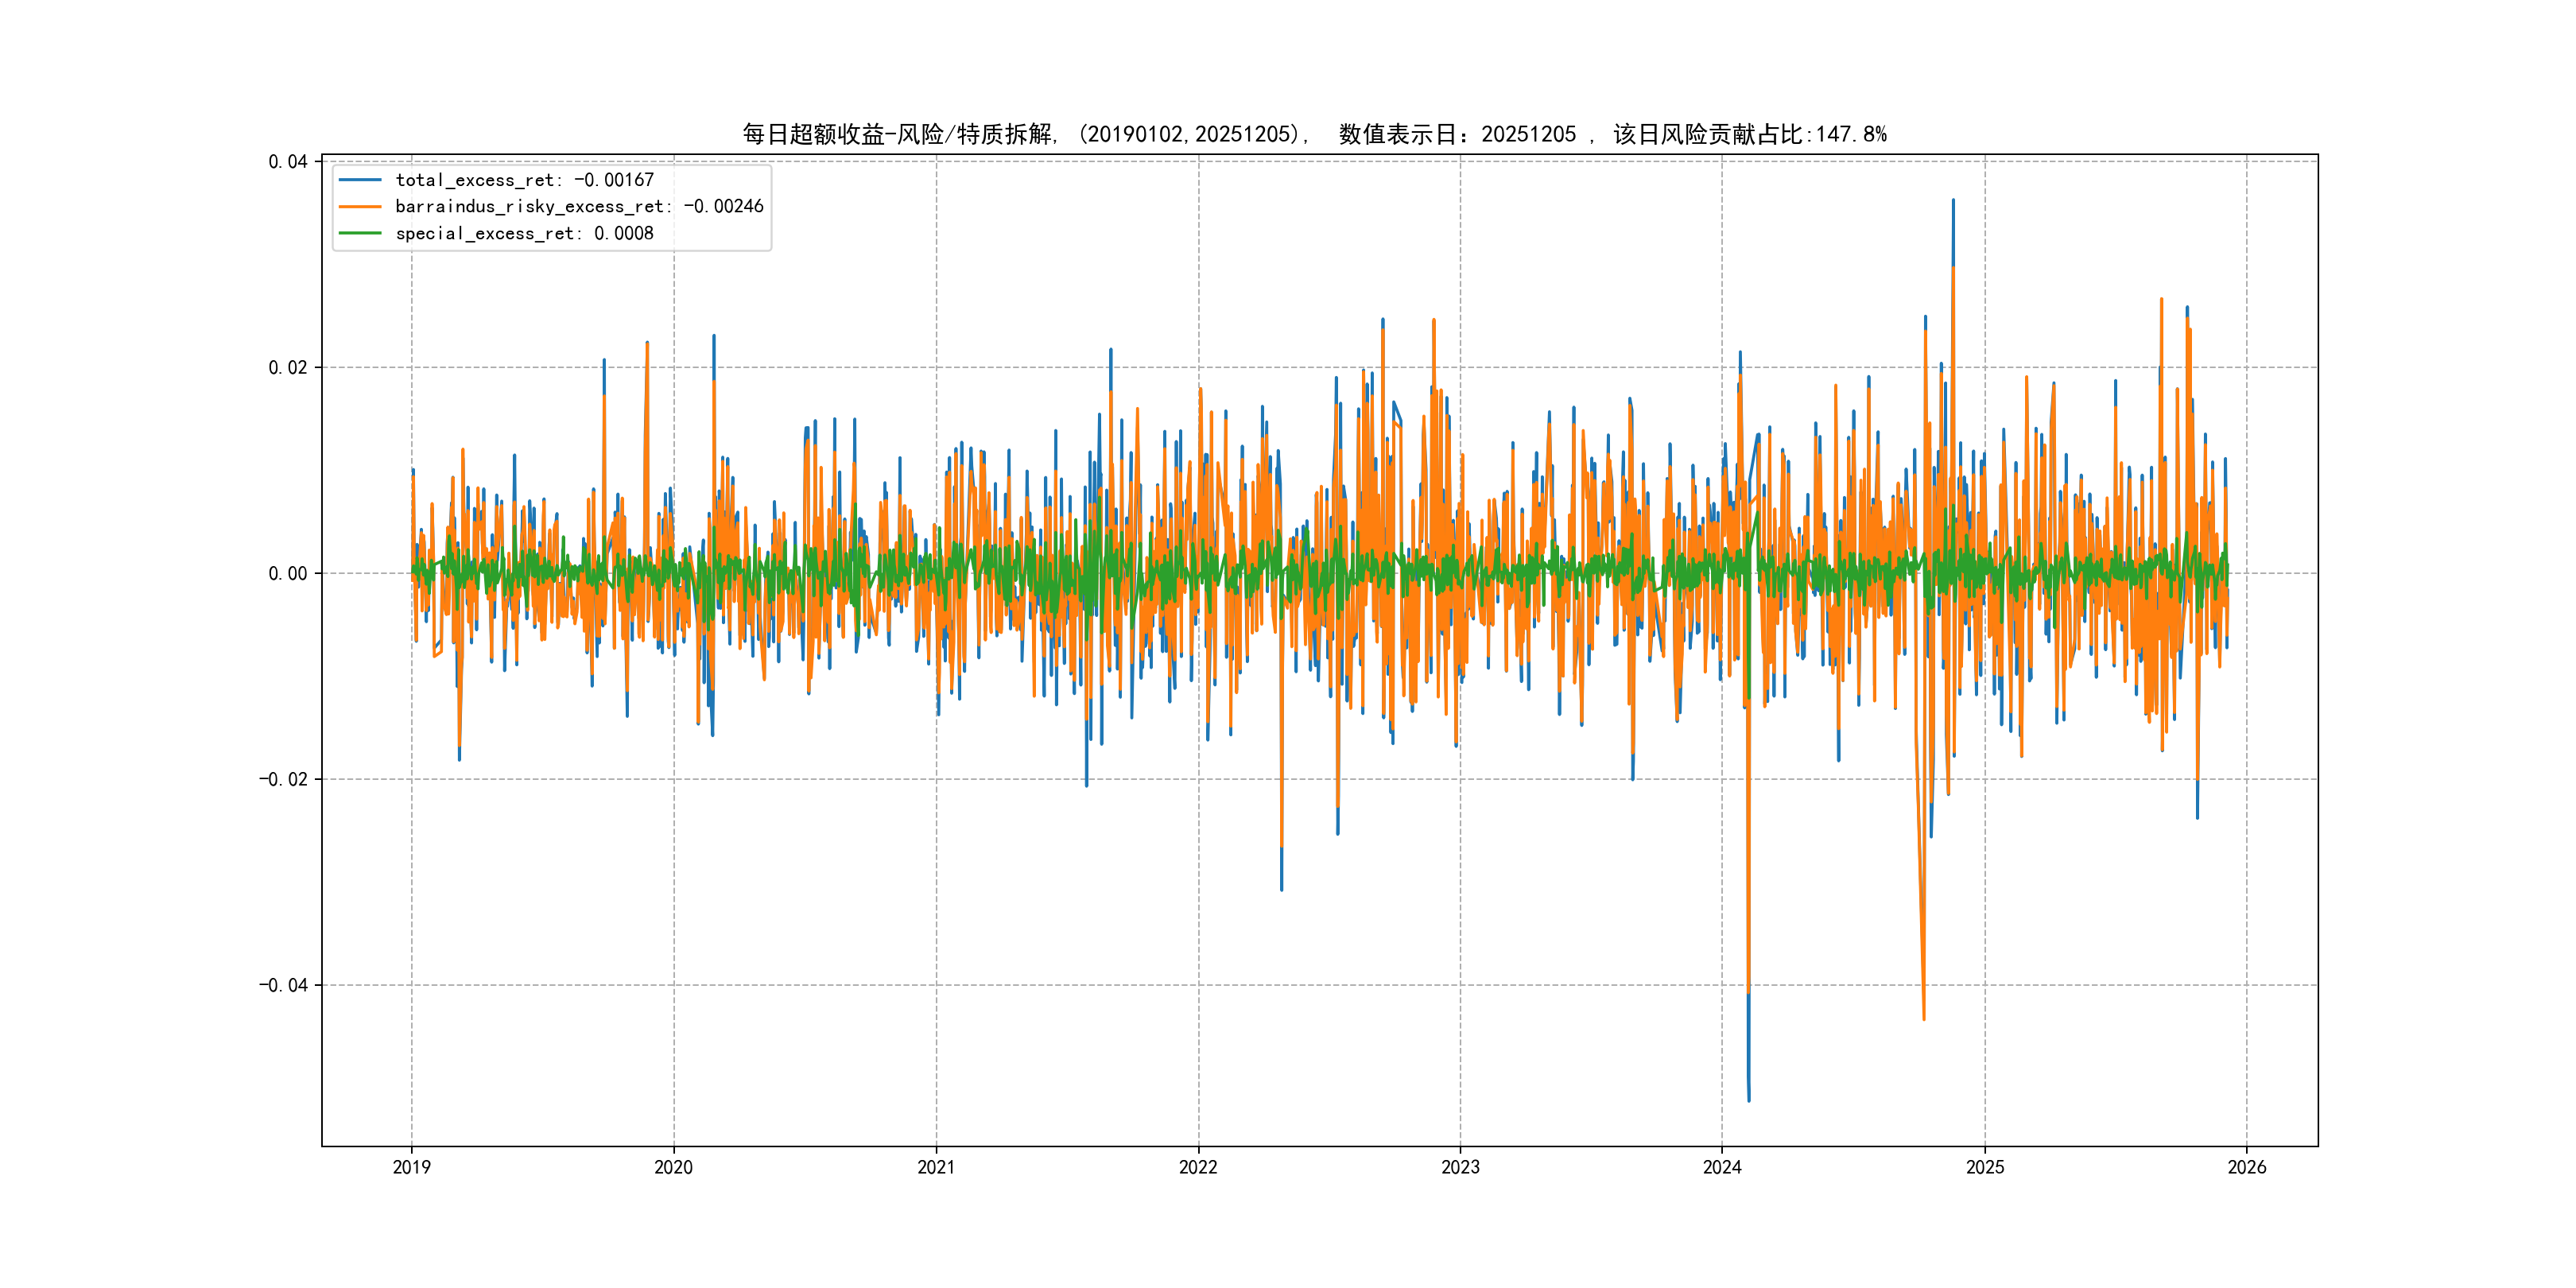Select the total_excess_ret legend label
2576x1288 pixels.
[x=524, y=180]
